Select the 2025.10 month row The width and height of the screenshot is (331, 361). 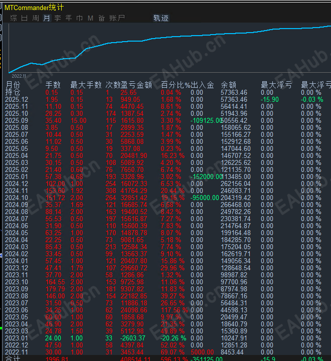click(165, 113)
